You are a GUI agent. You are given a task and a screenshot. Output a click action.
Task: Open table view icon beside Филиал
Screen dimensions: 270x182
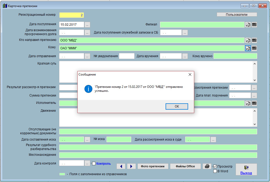point(254,25)
